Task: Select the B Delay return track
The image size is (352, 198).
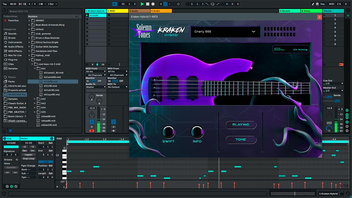Action: [x=311, y=11]
